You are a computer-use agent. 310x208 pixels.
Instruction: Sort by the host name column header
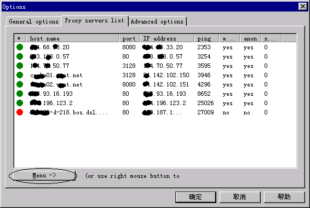pos(72,38)
